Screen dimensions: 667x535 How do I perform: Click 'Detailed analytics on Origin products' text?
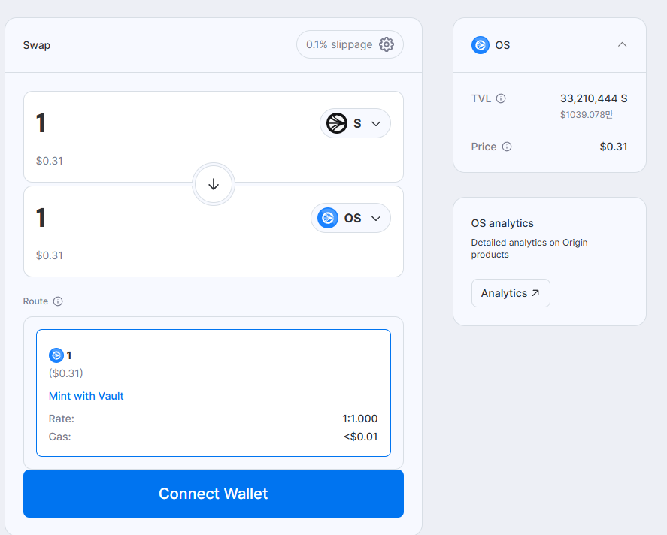coord(529,249)
